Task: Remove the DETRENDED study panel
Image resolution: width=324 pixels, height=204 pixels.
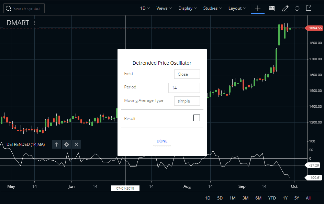Action: (x=77, y=144)
